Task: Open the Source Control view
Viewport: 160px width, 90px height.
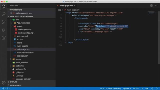Action: pos(3,22)
